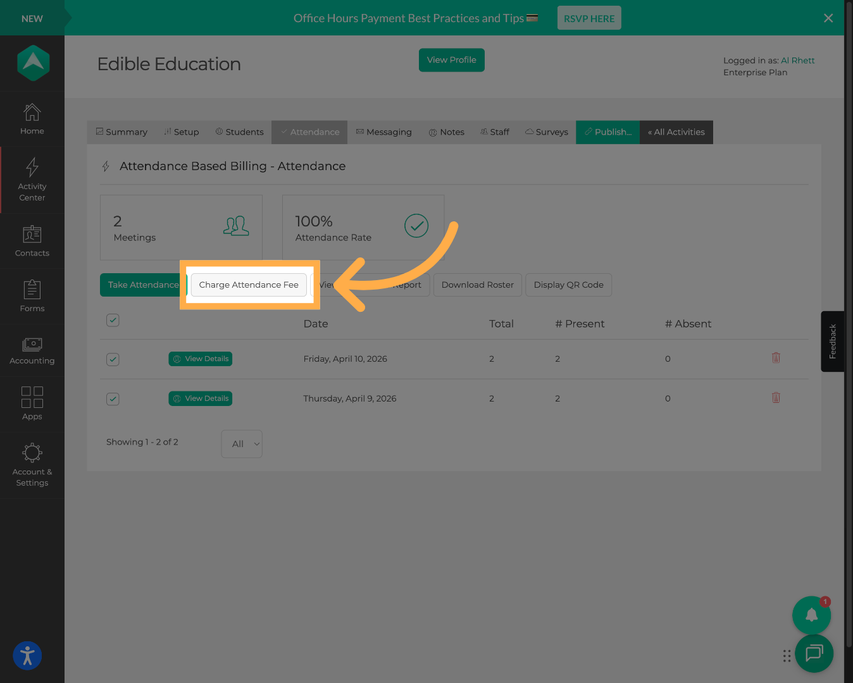Open the Feedback panel on the right edge
The height and width of the screenshot is (683, 853).
tap(832, 341)
